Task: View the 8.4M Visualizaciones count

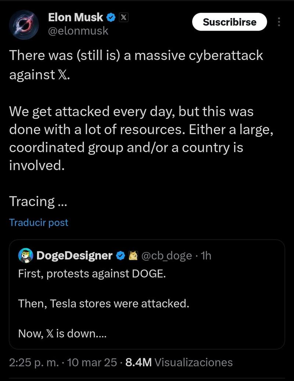Action: coord(179,362)
